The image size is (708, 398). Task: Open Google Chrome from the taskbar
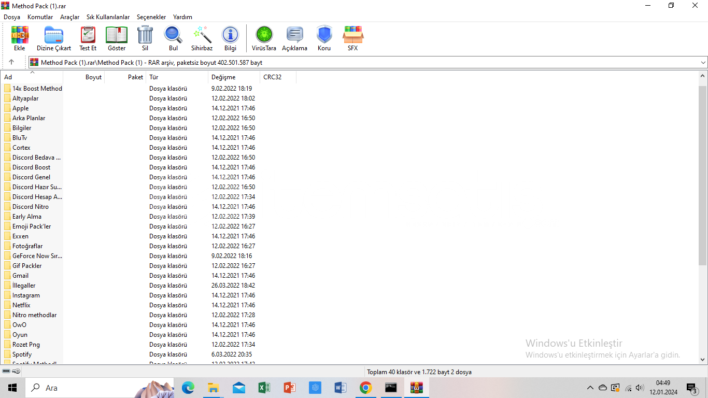(x=365, y=388)
